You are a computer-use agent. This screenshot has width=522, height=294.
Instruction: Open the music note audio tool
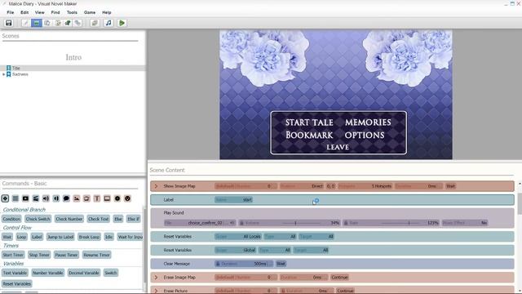[x=108, y=23]
